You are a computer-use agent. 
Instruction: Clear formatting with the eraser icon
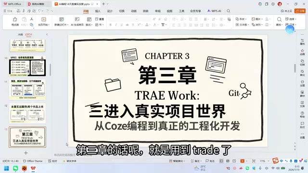166,19
